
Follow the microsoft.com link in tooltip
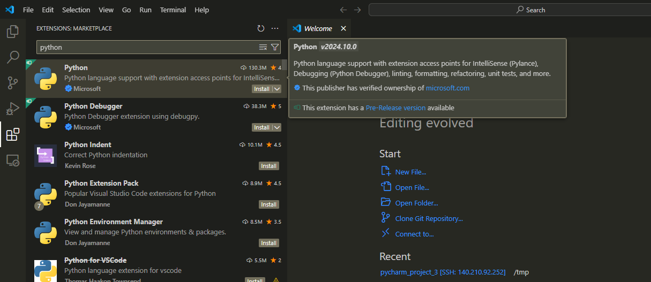coord(447,88)
